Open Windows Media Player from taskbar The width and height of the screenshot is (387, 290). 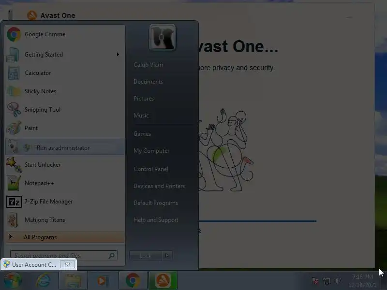click(102, 281)
